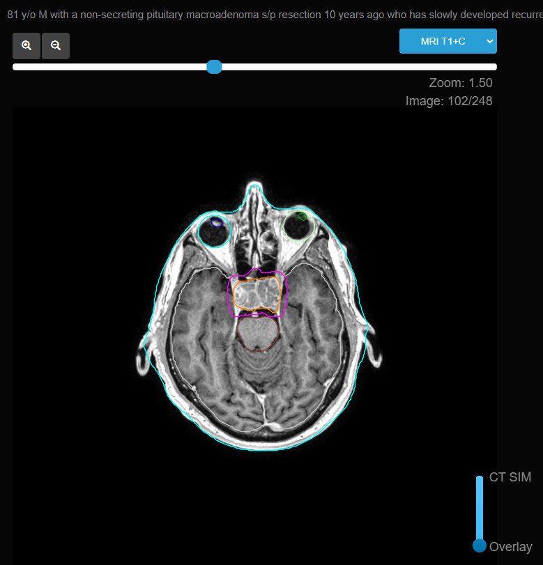Click the "CT SIM" label

point(510,477)
